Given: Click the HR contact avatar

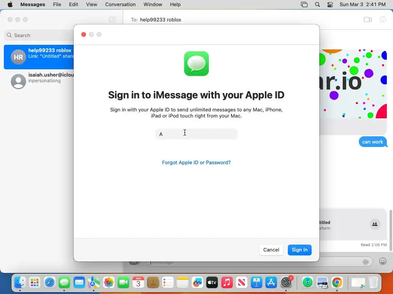Looking at the screenshot, I should tap(18, 57).
